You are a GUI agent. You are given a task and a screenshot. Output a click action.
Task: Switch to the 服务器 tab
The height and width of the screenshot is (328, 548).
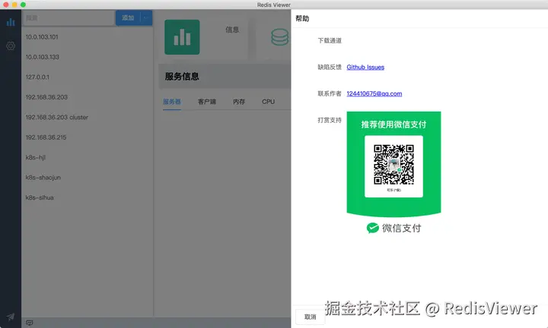pyautogui.click(x=171, y=102)
